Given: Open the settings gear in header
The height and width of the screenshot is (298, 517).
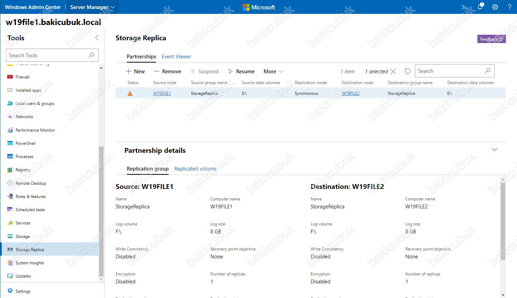Looking at the screenshot, I should pyautogui.click(x=495, y=7).
